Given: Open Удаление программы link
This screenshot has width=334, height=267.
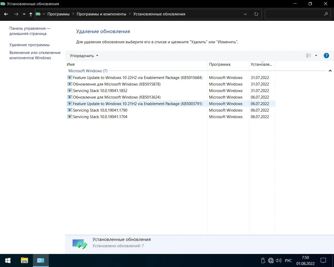Looking at the screenshot, I should point(29,45).
